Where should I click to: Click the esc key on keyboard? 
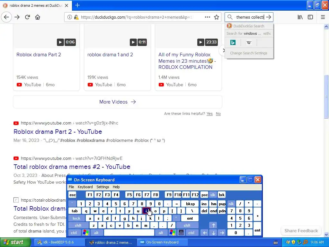[73, 195]
